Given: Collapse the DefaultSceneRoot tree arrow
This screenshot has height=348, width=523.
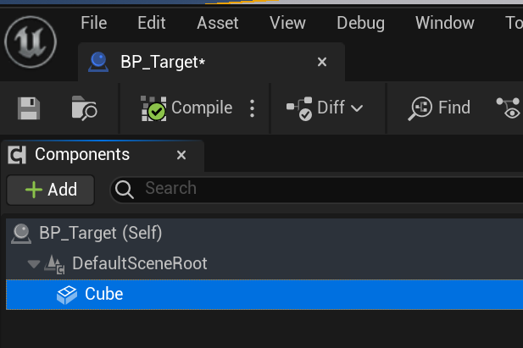Looking at the screenshot, I should (34, 264).
